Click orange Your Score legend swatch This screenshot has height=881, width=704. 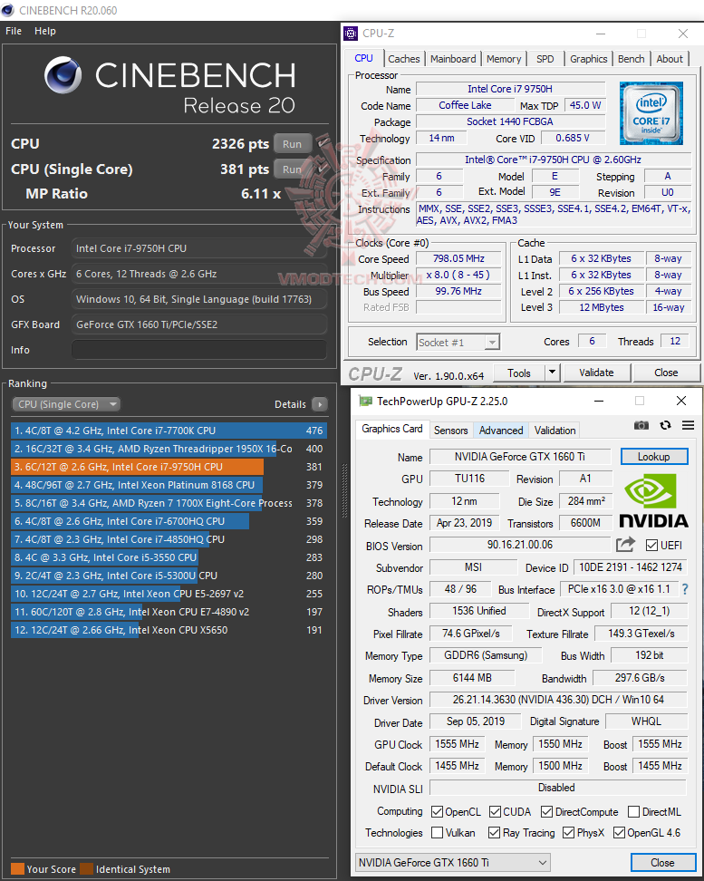coord(17,868)
